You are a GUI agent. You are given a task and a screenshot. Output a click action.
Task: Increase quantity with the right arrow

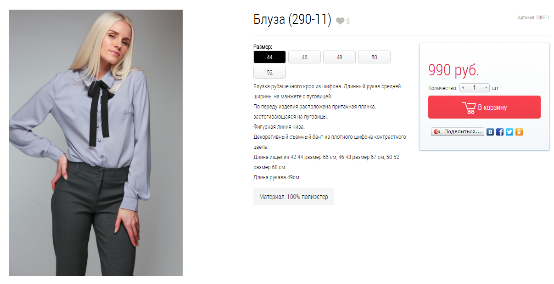[486, 88]
